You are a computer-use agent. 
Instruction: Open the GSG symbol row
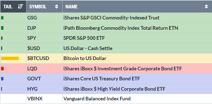click(106, 18)
